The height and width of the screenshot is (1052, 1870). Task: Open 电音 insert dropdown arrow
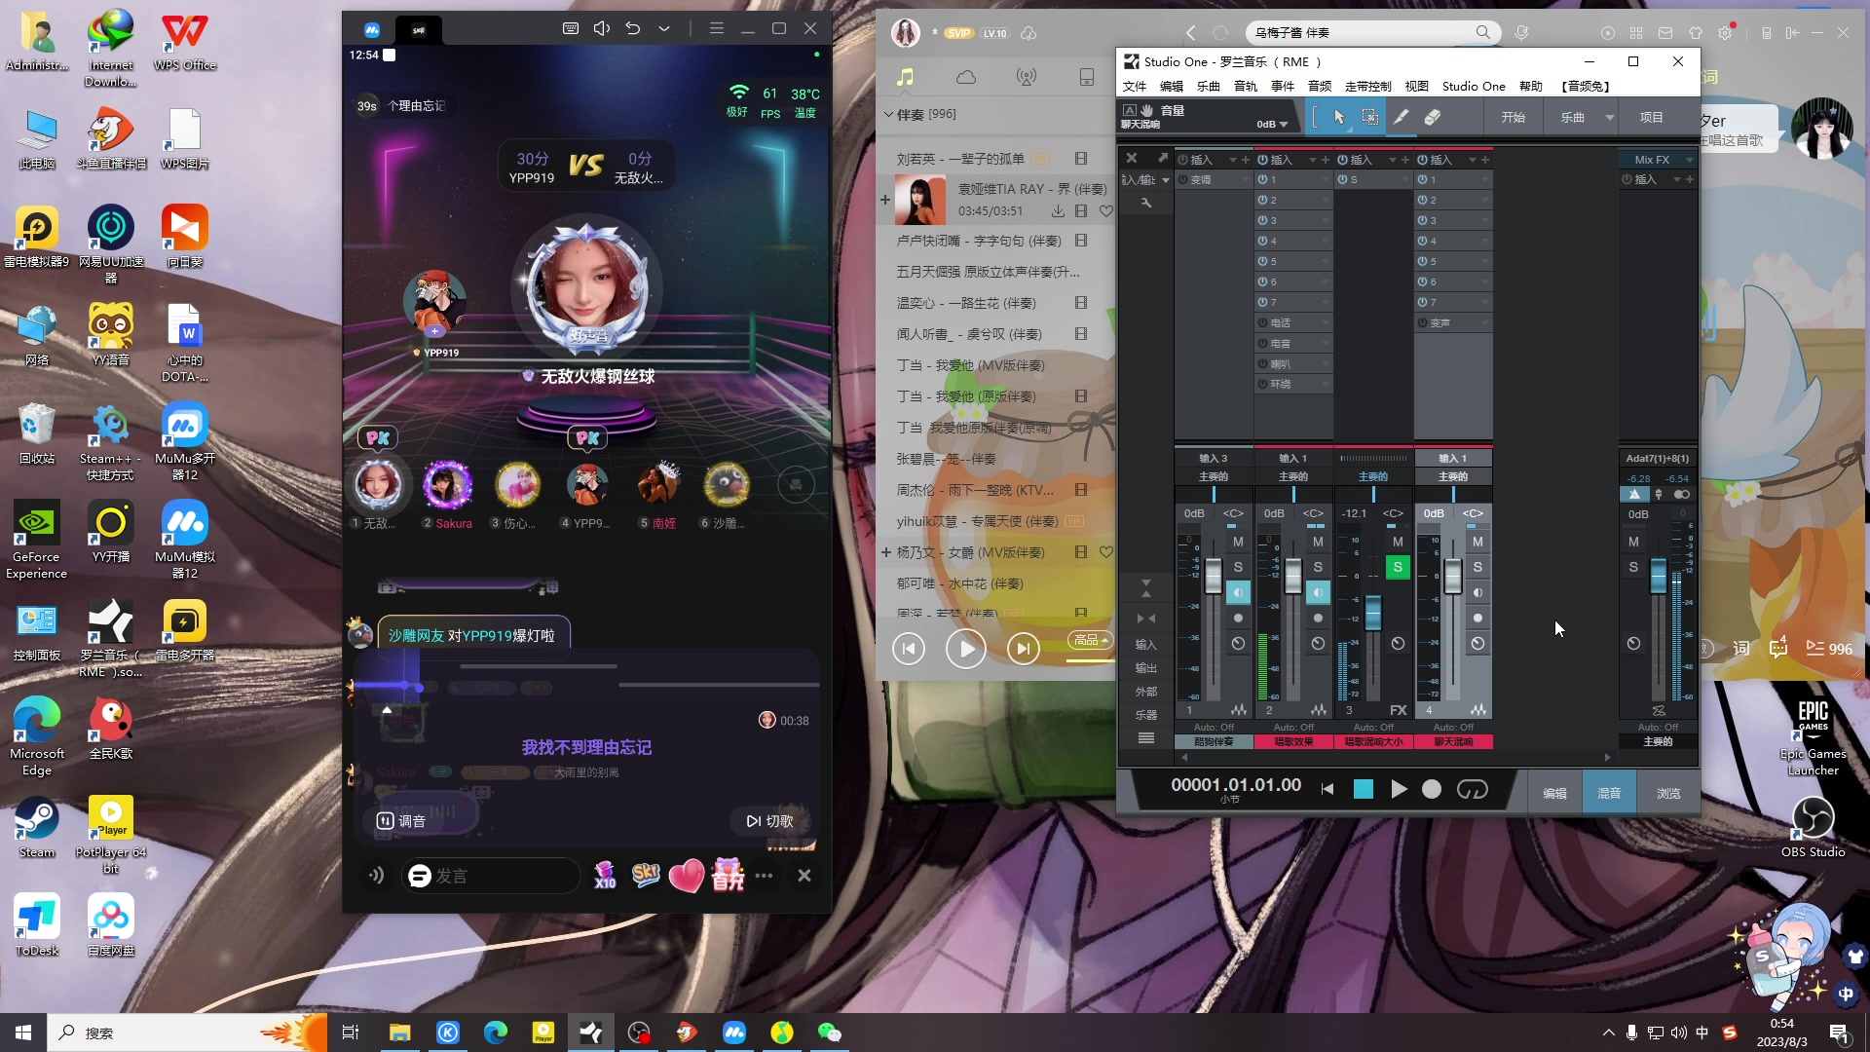(1326, 343)
